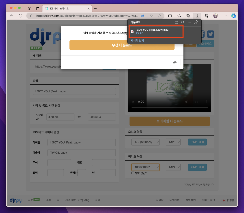Toggle downloads panel toolbar icon
Image resolution: width=244 pixels, height=213 pixels.
pyautogui.click(x=197, y=16)
